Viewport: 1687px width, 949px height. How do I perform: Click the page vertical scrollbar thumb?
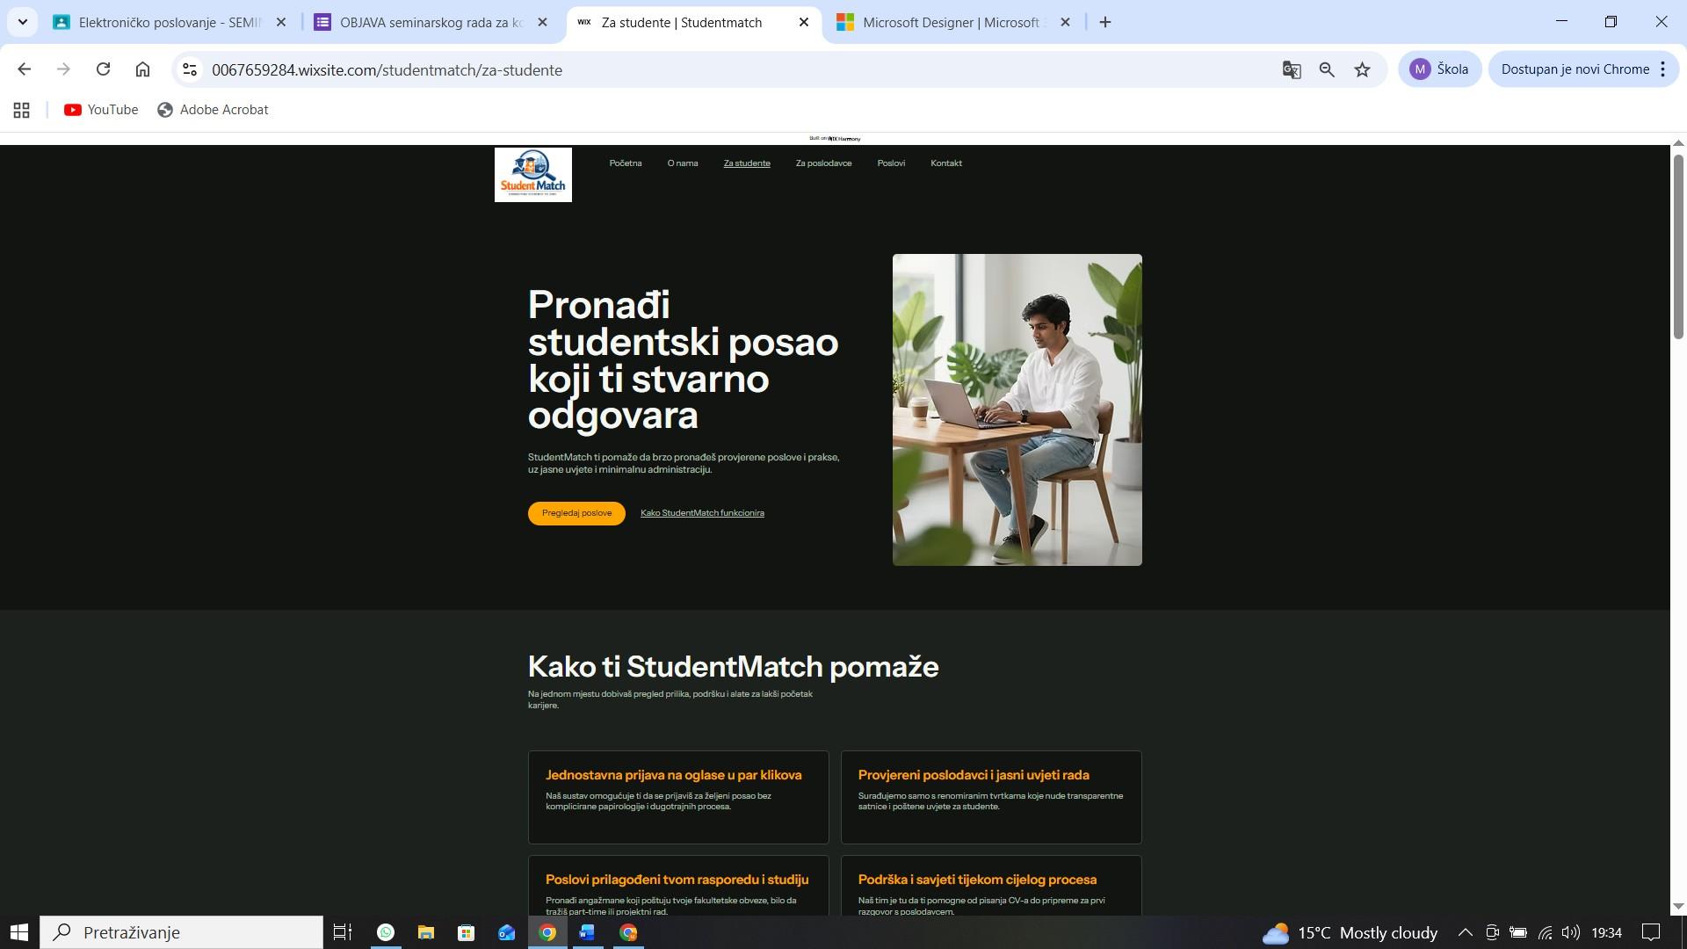[x=1677, y=246]
